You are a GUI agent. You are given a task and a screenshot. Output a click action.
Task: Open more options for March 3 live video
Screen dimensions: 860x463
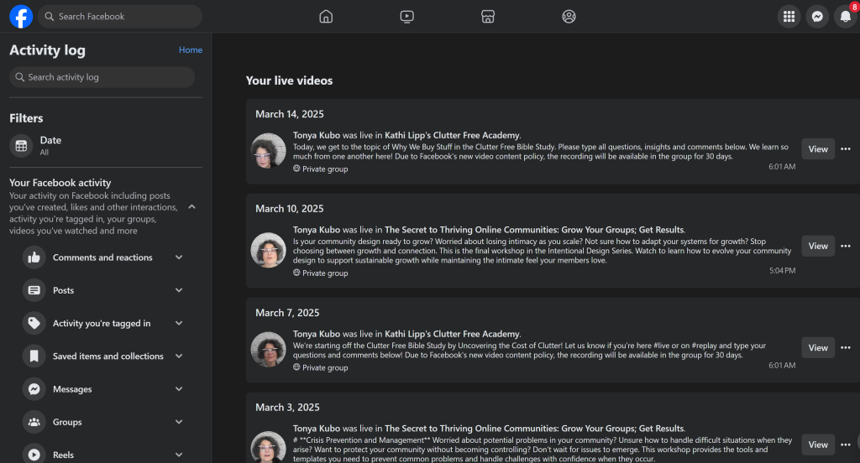[x=846, y=445]
